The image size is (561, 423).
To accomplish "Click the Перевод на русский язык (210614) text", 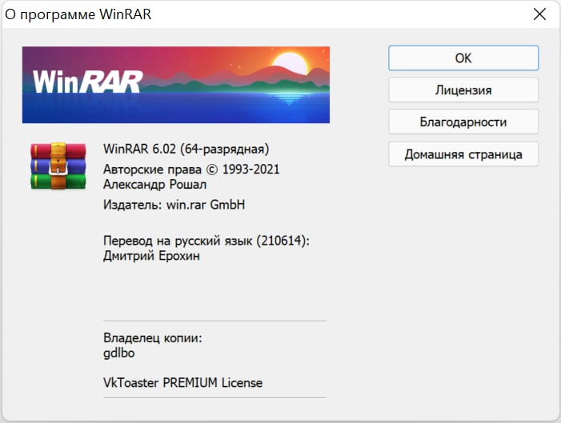I will [x=206, y=241].
